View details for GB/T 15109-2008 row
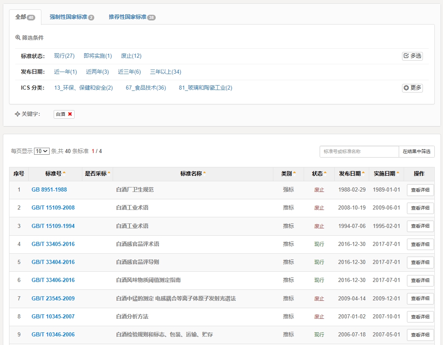Image resolution: width=443 pixels, height=345 pixels. [420, 208]
